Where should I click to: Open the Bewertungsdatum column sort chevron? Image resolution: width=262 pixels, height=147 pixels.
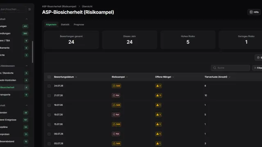76,77
